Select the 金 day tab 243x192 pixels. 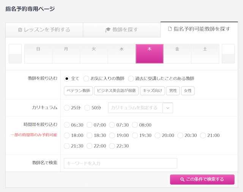(177, 54)
